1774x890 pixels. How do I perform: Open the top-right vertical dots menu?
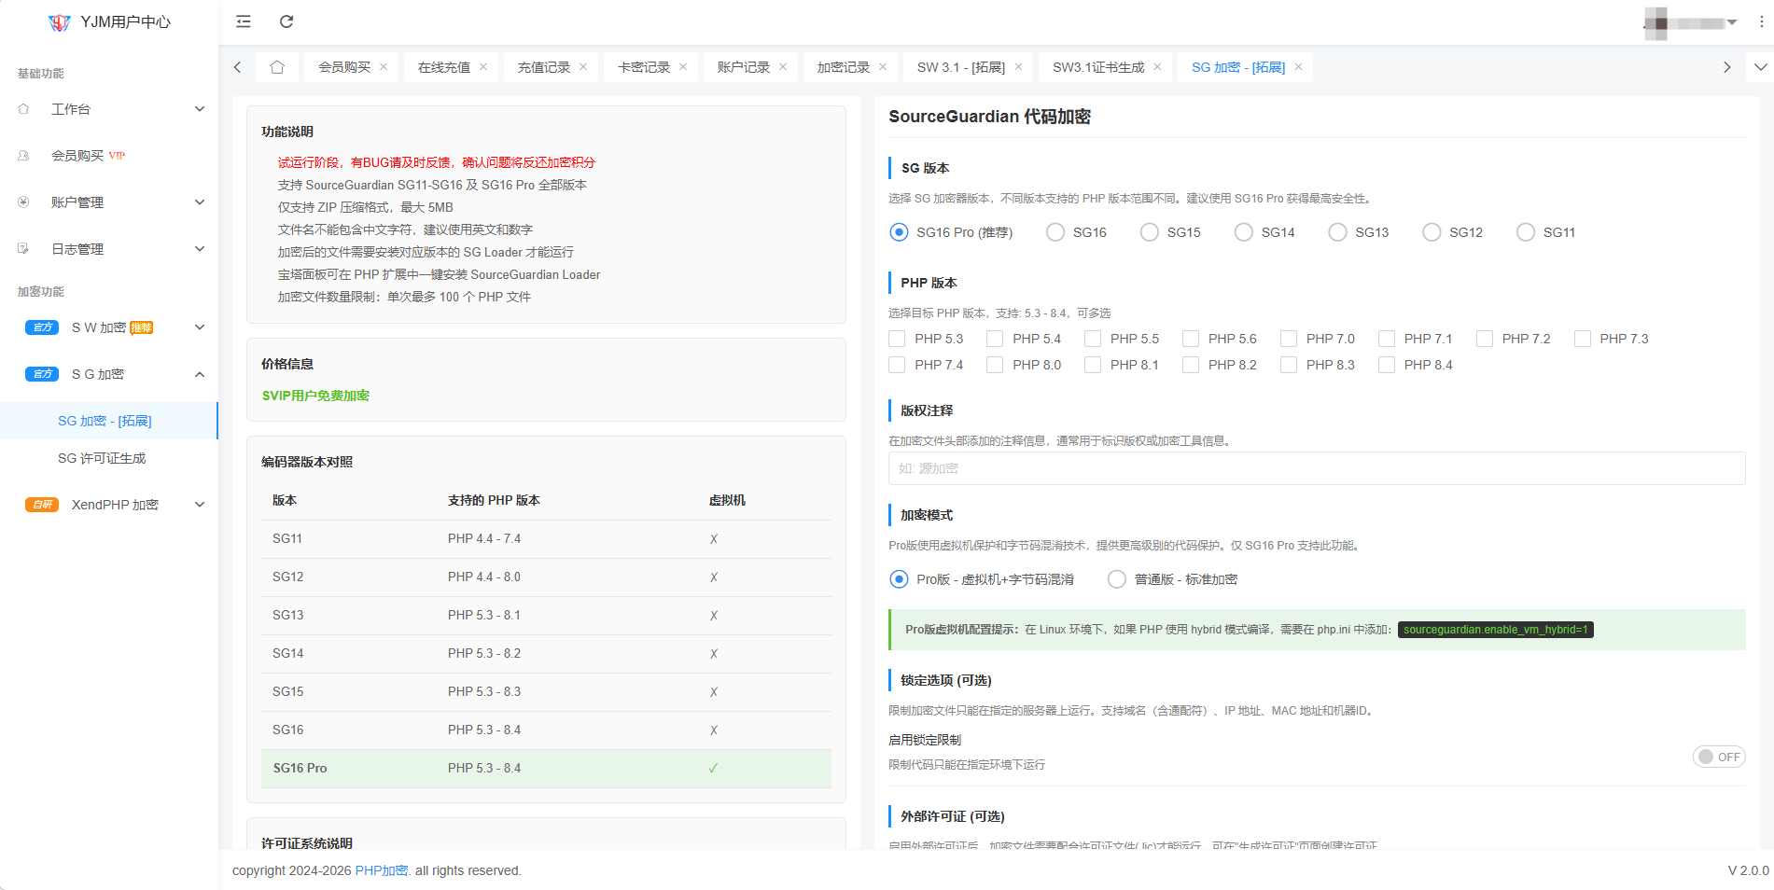click(x=1762, y=21)
